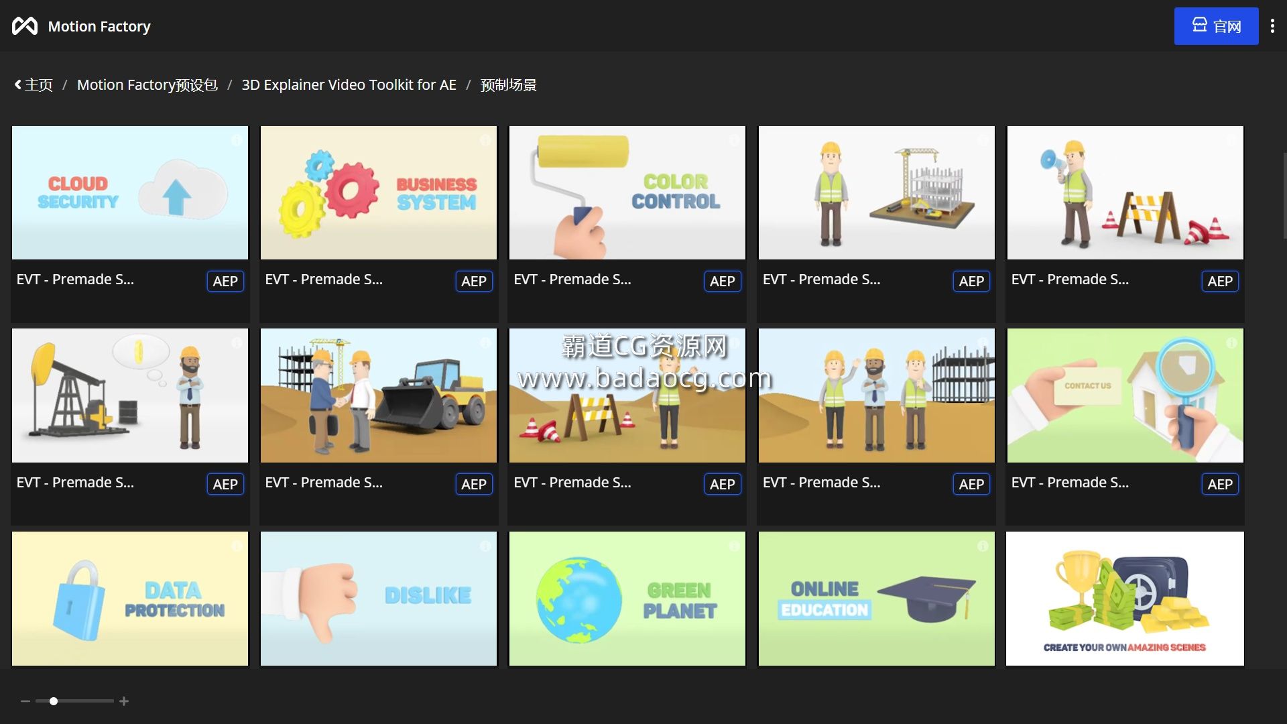Click title text under Business System thumbnail
The image size is (1287, 724).
coord(324,280)
